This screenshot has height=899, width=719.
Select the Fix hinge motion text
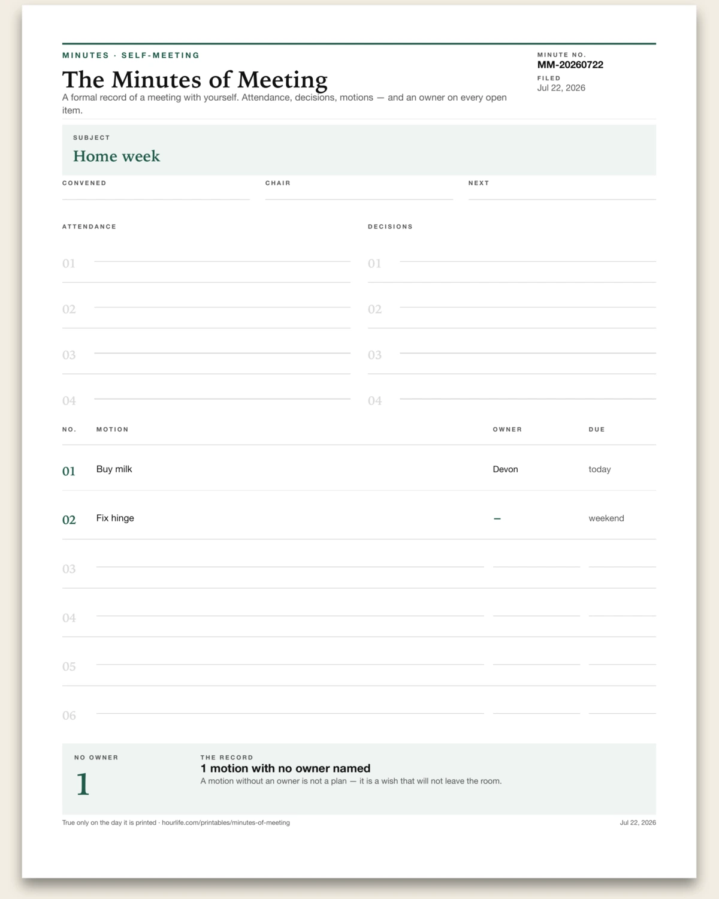coord(115,518)
